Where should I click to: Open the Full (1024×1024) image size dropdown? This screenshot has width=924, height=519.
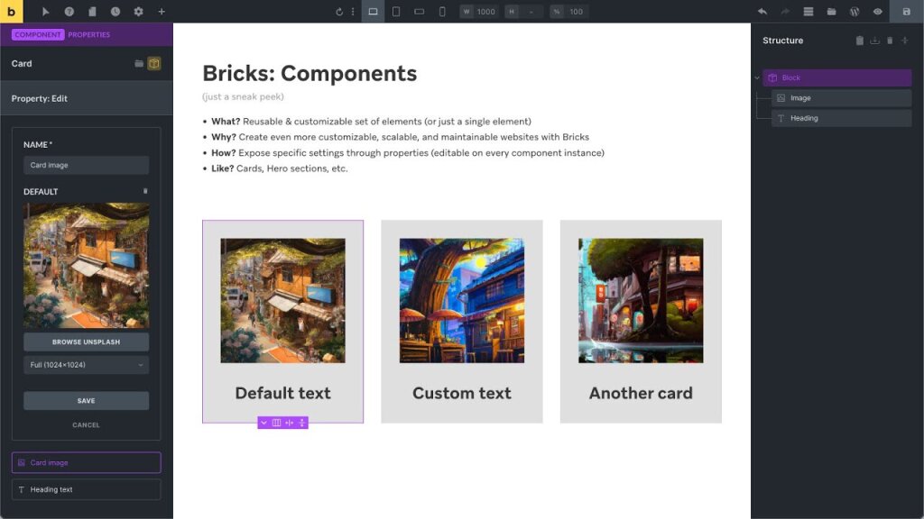[x=86, y=365]
